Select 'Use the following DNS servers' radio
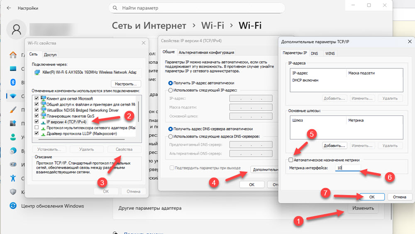Image resolution: width=415 pixels, height=234 pixels. click(170, 137)
